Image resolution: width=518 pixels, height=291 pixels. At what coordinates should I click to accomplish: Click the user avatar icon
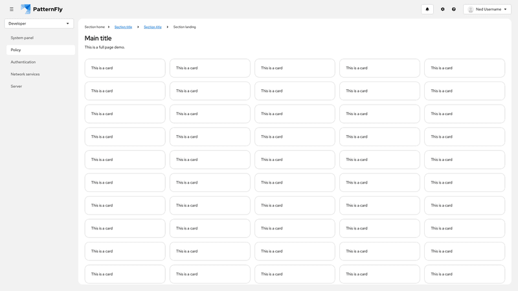pos(471,9)
